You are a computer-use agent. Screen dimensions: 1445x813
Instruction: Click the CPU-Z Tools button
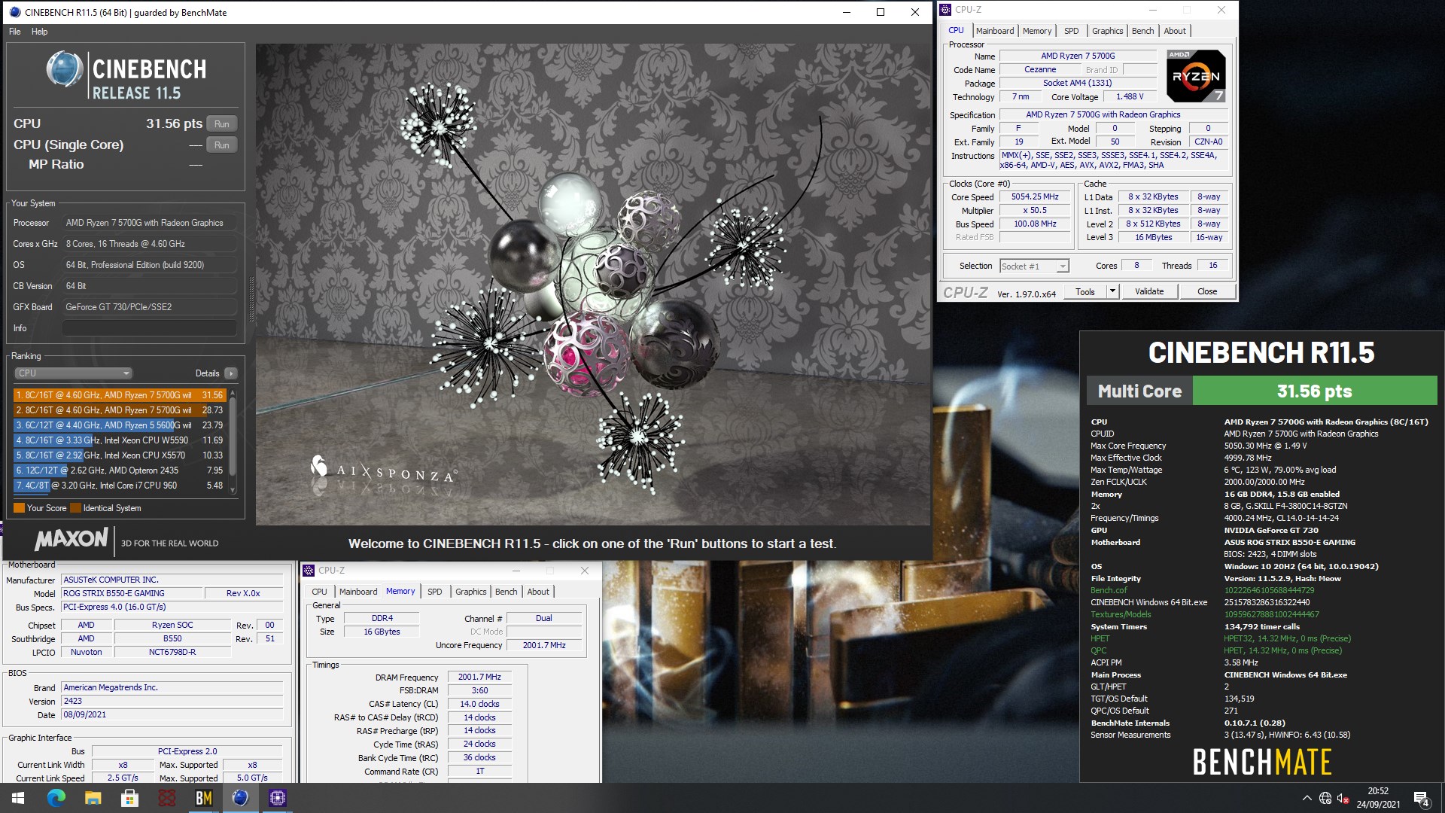click(x=1085, y=292)
